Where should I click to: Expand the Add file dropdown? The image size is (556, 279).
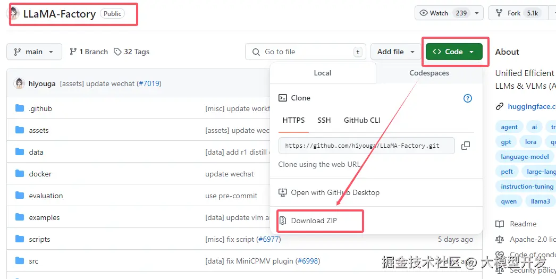pyautogui.click(x=395, y=52)
